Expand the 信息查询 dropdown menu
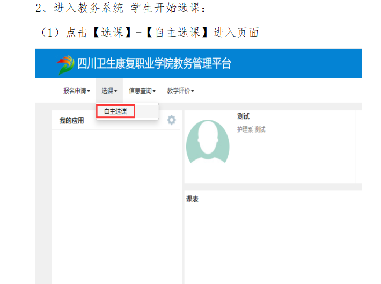Viewport: 381px width, 284px height. tap(142, 91)
